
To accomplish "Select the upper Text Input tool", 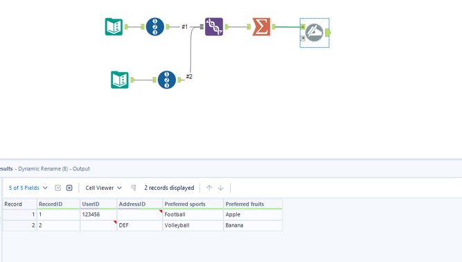I will [114, 27].
